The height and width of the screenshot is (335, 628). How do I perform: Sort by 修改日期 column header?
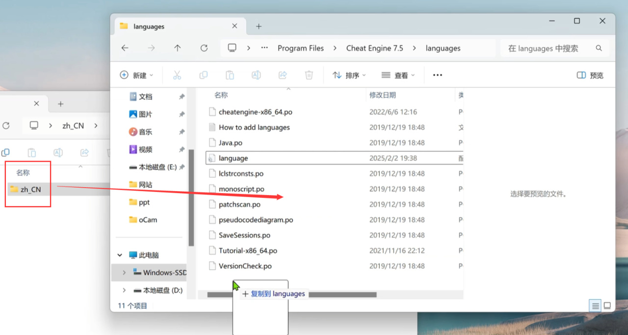[x=383, y=95]
